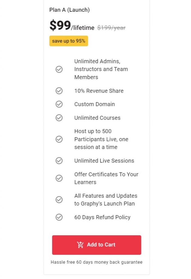191x279 pixels.
Task: Click the 60 Days Refund Policy checkmark icon
Action: click(x=59, y=217)
